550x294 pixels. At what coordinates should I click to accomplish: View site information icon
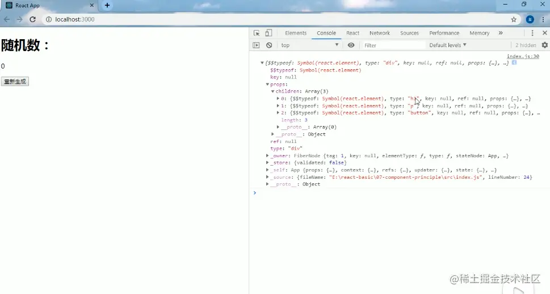click(49, 19)
